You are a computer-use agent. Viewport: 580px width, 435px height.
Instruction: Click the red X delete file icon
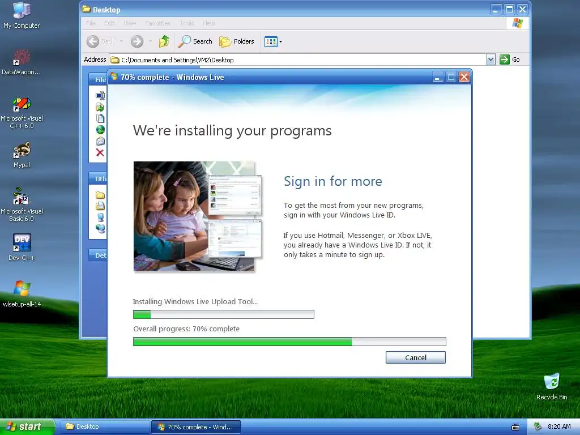[100, 152]
